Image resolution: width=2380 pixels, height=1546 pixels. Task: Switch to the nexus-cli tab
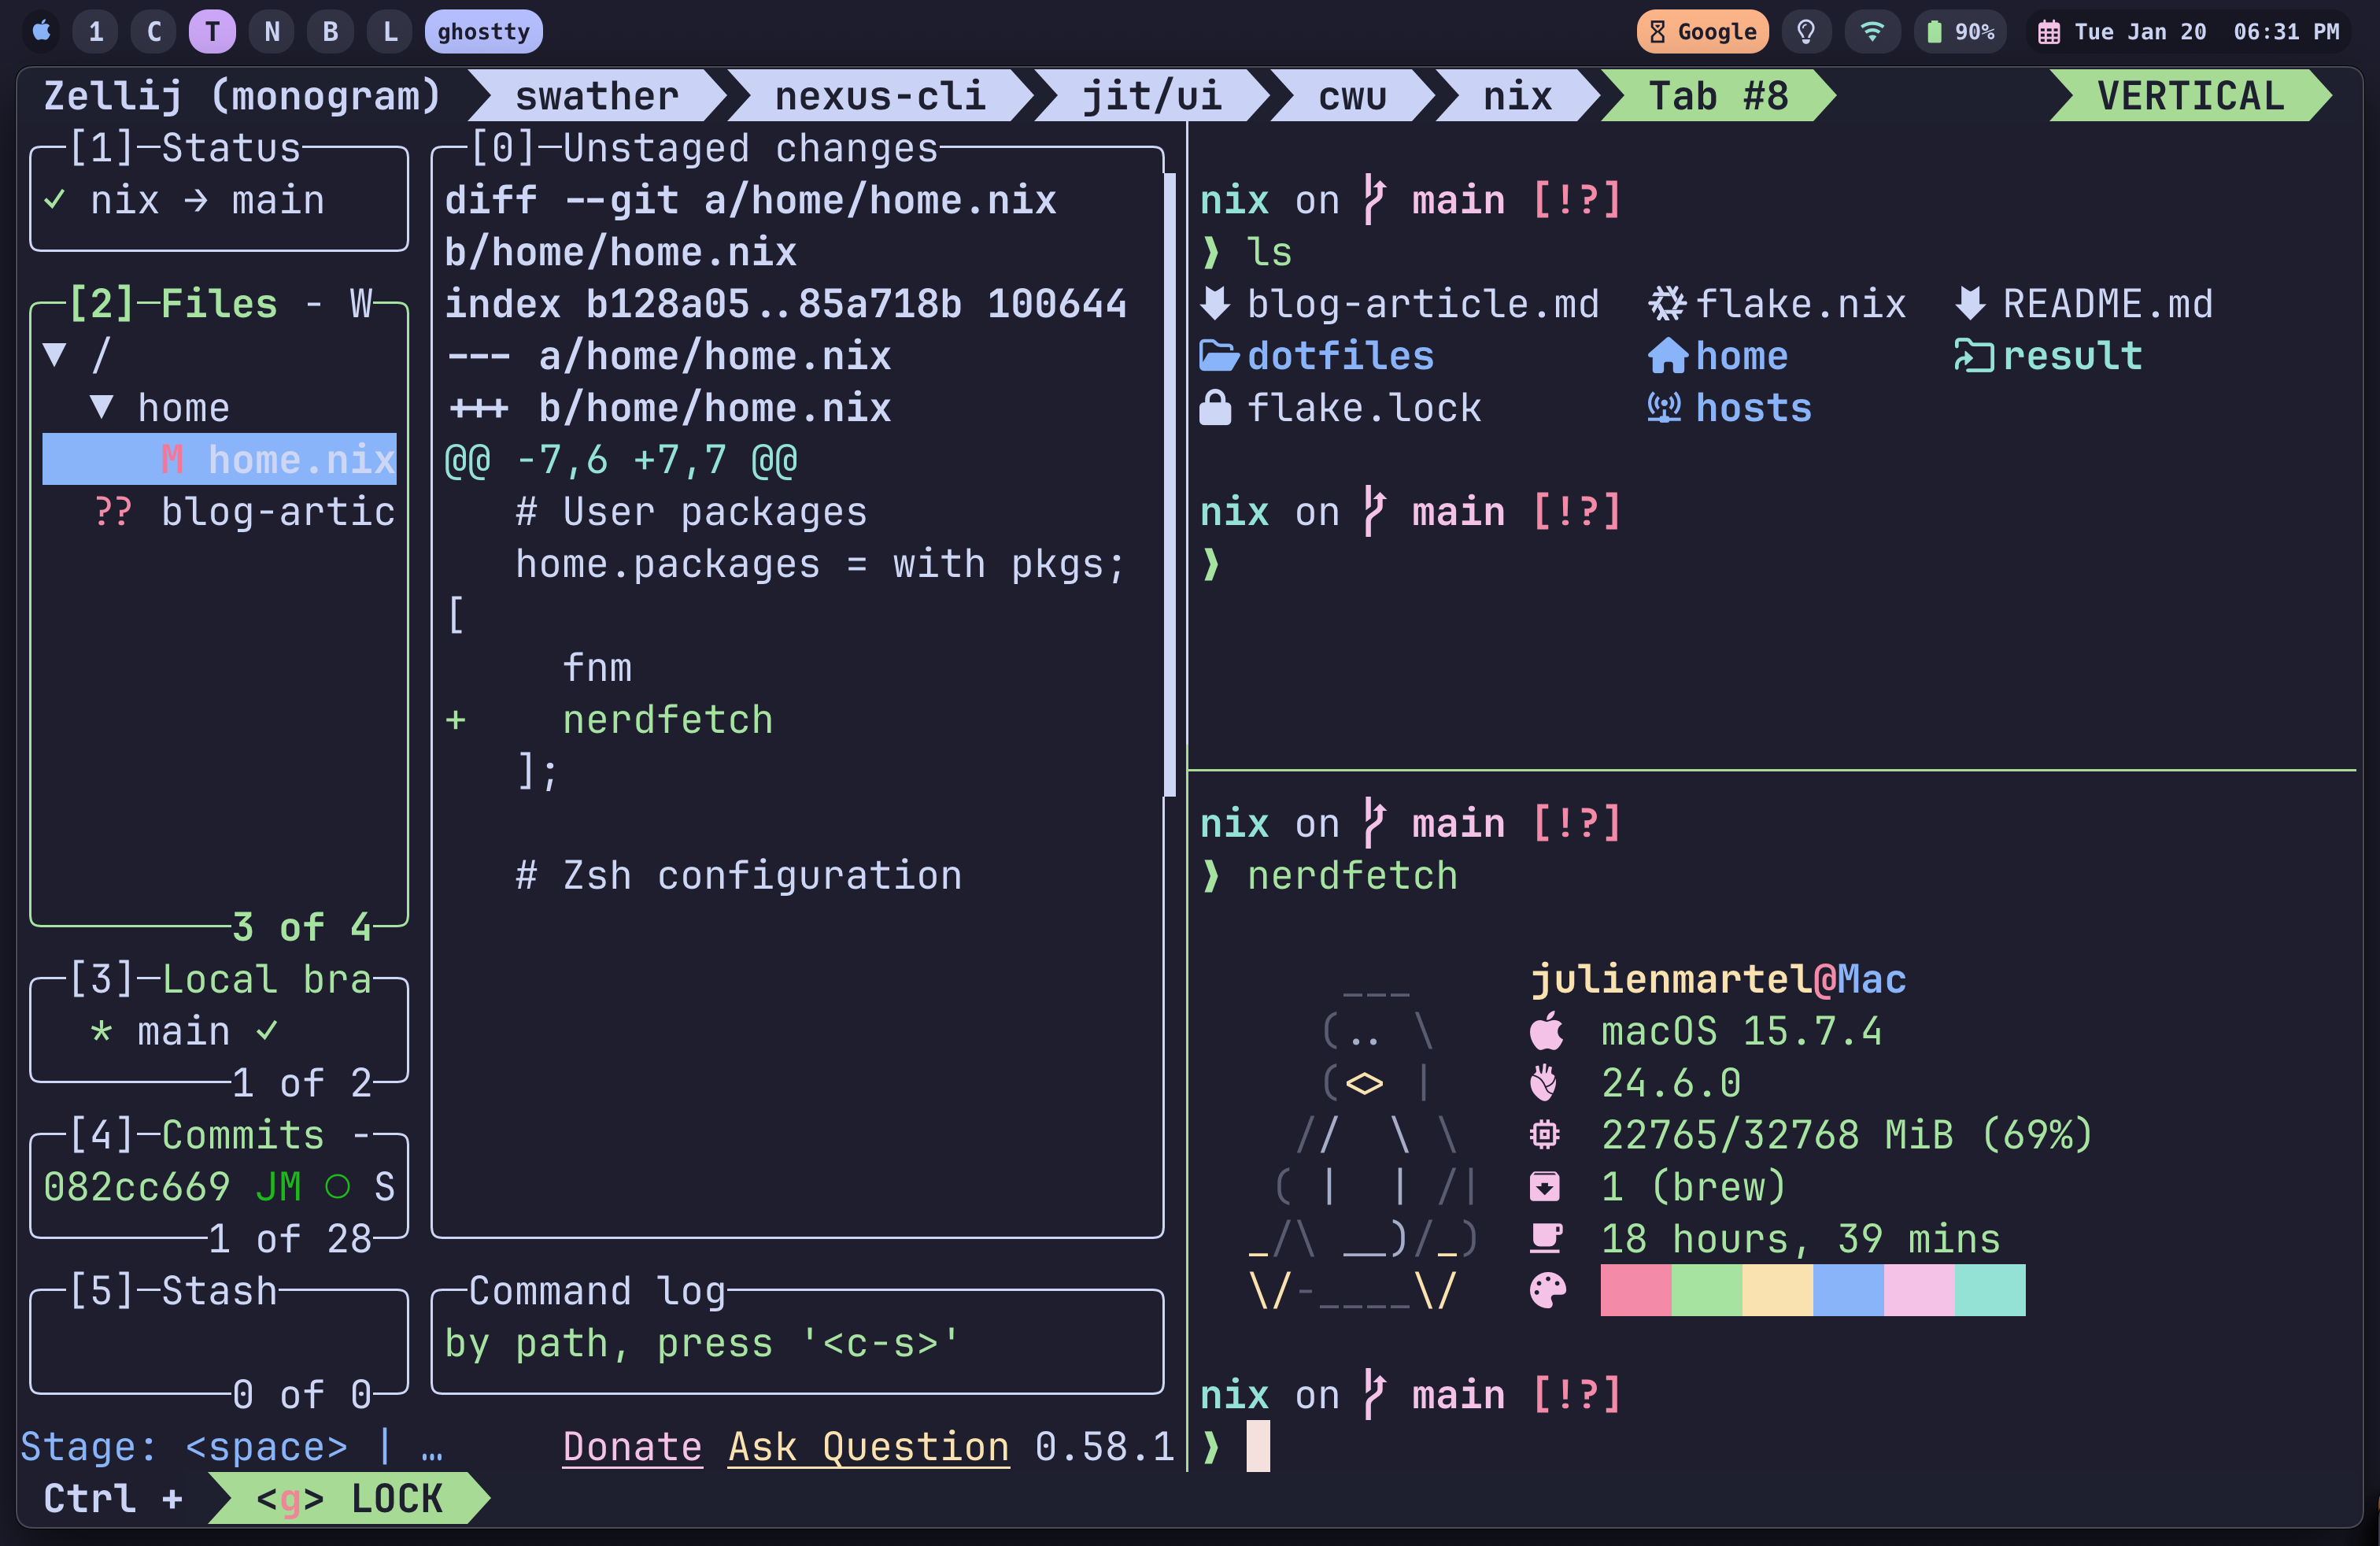coord(881,96)
